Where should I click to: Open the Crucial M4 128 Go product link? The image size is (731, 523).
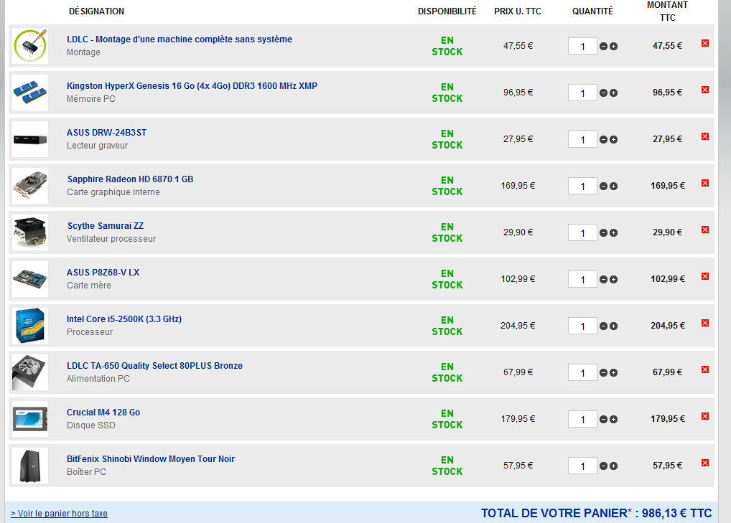tap(103, 412)
